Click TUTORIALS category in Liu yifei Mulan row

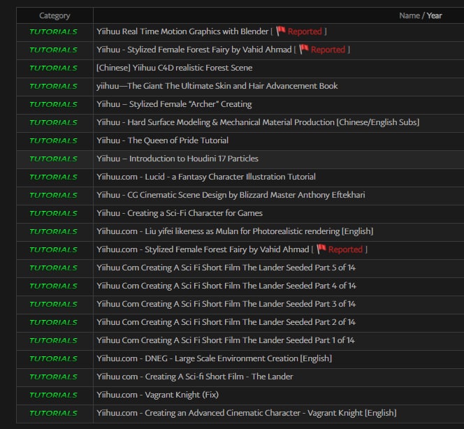point(54,232)
